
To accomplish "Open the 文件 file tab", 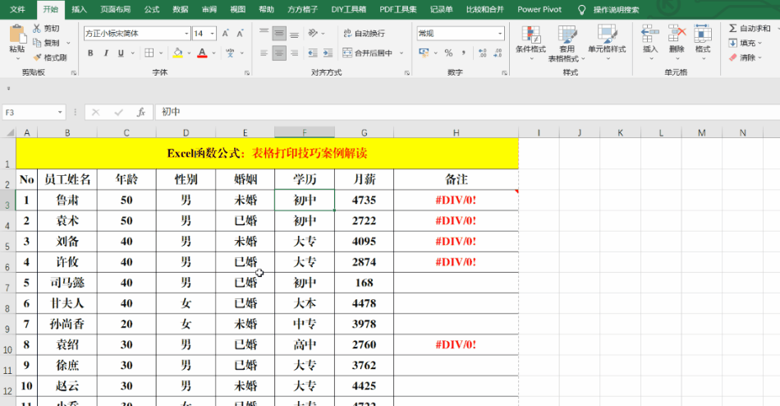I will point(17,10).
